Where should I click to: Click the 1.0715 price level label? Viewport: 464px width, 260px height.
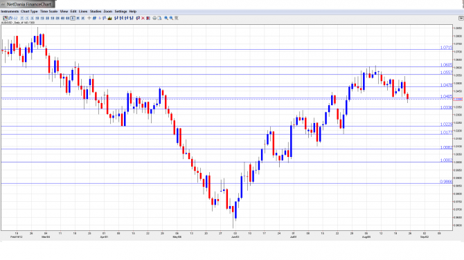tap(446, 48)
